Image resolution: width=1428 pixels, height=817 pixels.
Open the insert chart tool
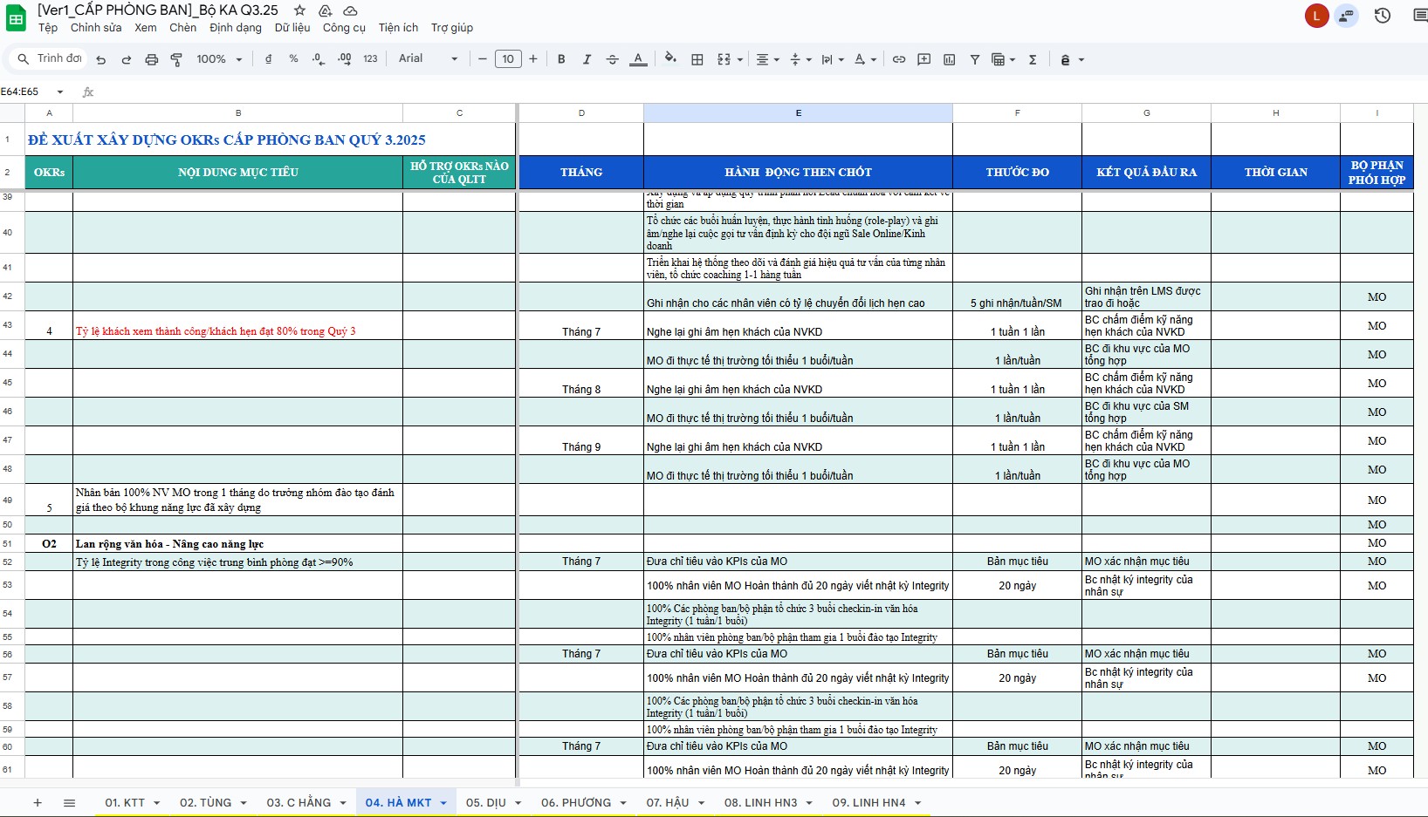point(949,59)
